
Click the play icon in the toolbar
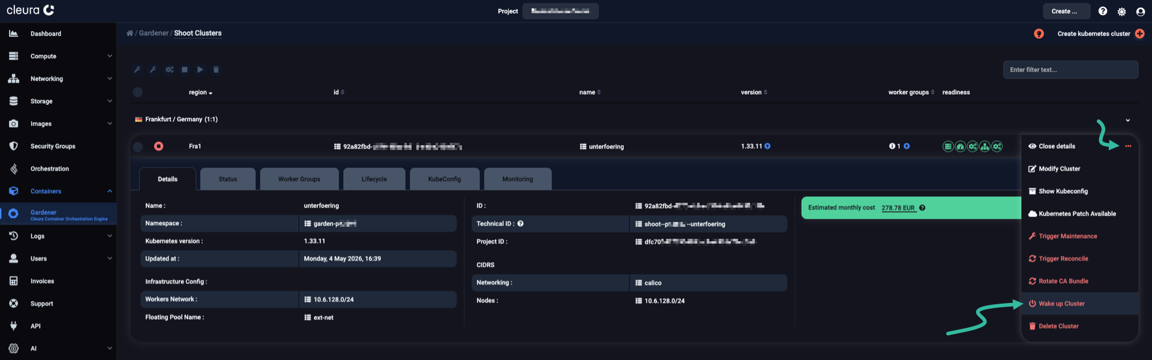click(200, 70)
